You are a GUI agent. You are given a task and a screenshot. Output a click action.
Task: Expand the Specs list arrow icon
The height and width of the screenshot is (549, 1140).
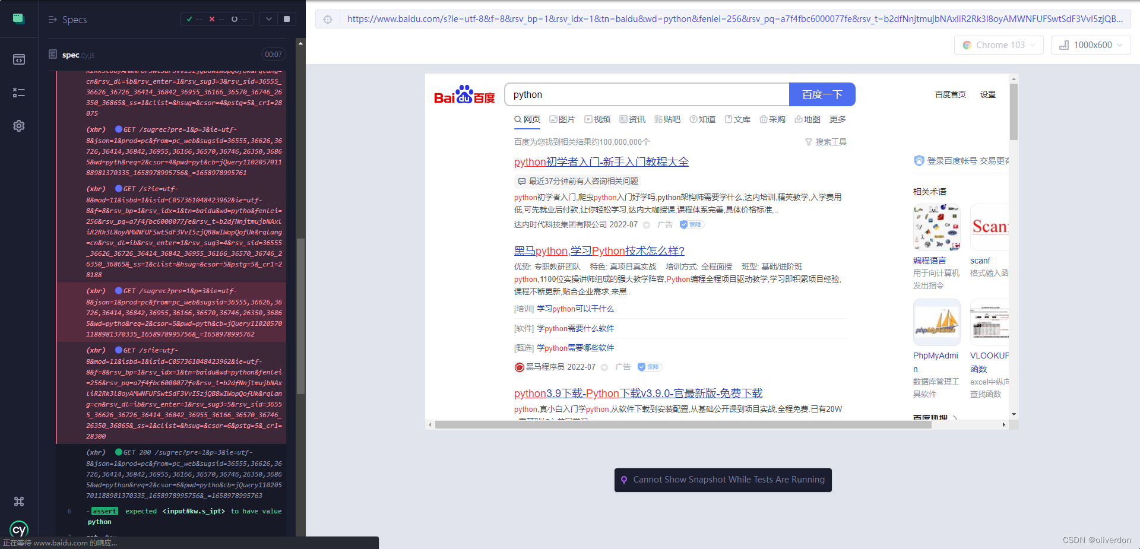[52, 20]
